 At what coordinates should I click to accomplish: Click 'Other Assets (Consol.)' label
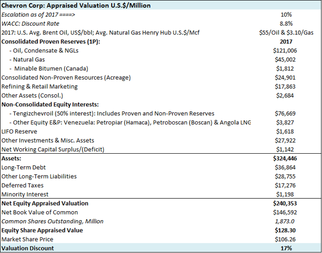tap(32, 95)
